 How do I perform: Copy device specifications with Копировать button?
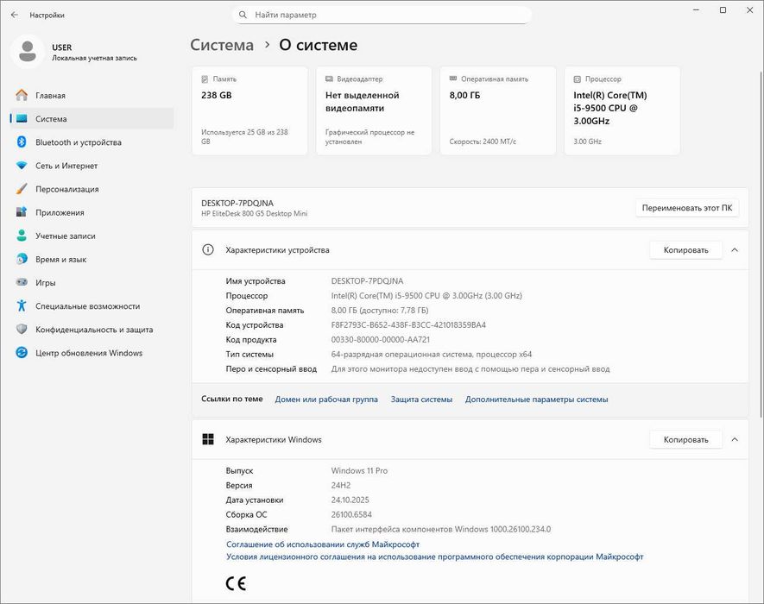[685, 250]
